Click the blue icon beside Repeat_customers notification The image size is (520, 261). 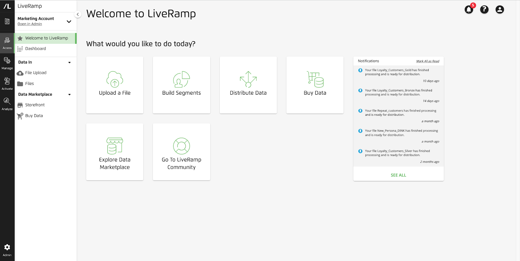pyautogui.click(x=360, y=111)
